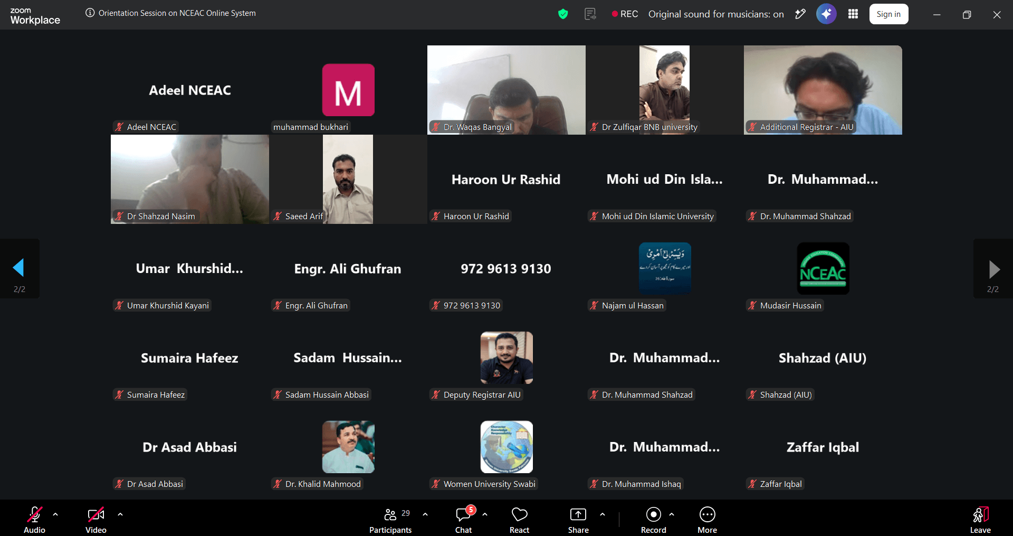This screenshot has width=1013, height=536.
Task: Expand the video options arrow
Action: click(120, 514)
